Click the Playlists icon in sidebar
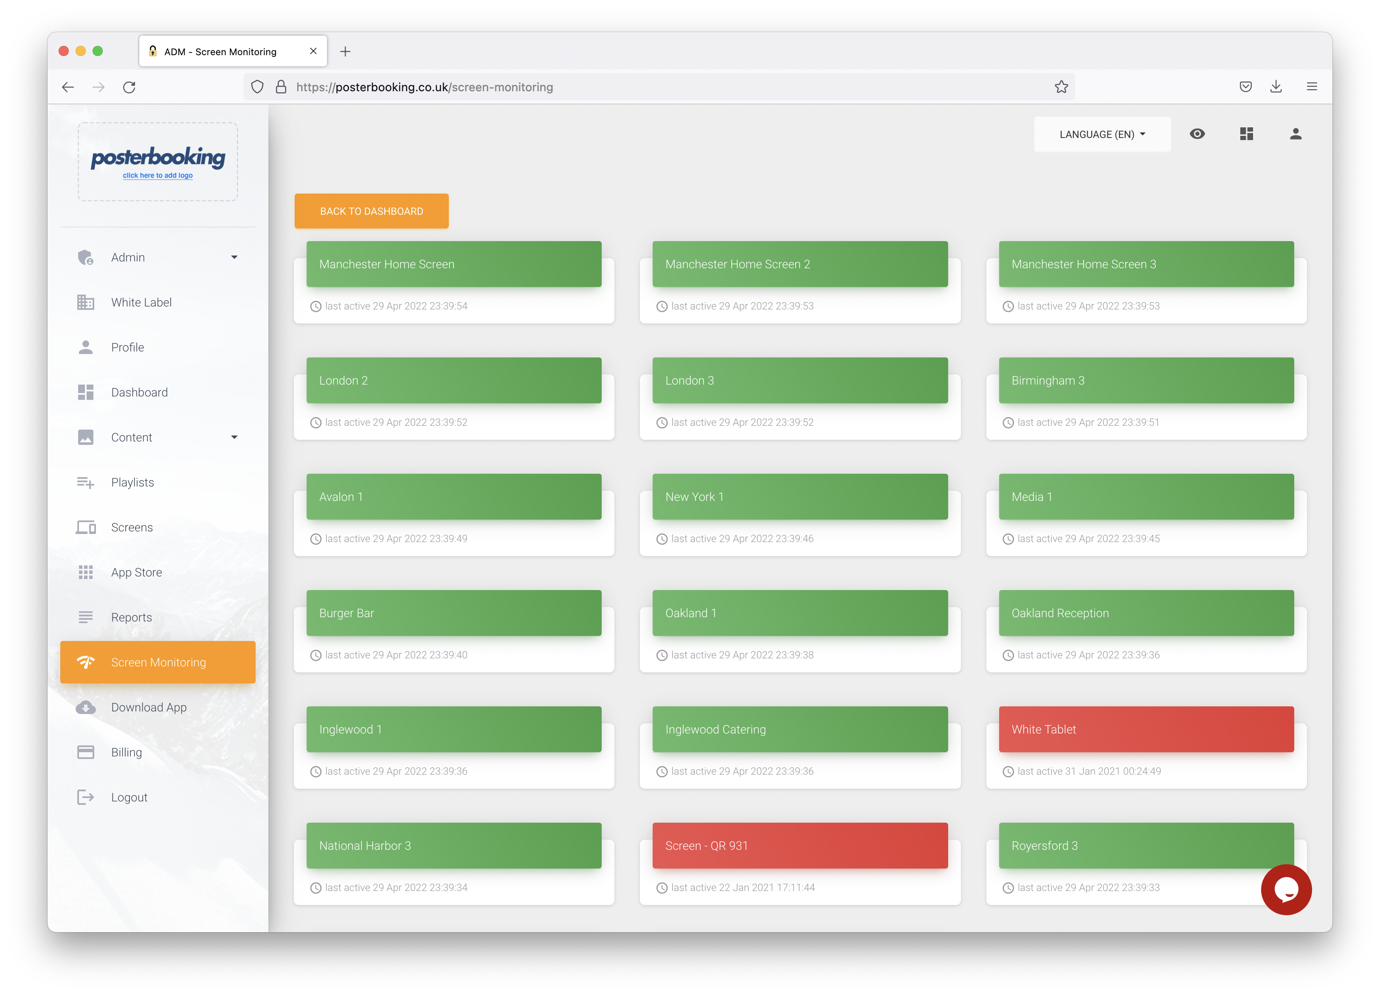Viewport: 1380px width, 995px height. click(85, 482)
